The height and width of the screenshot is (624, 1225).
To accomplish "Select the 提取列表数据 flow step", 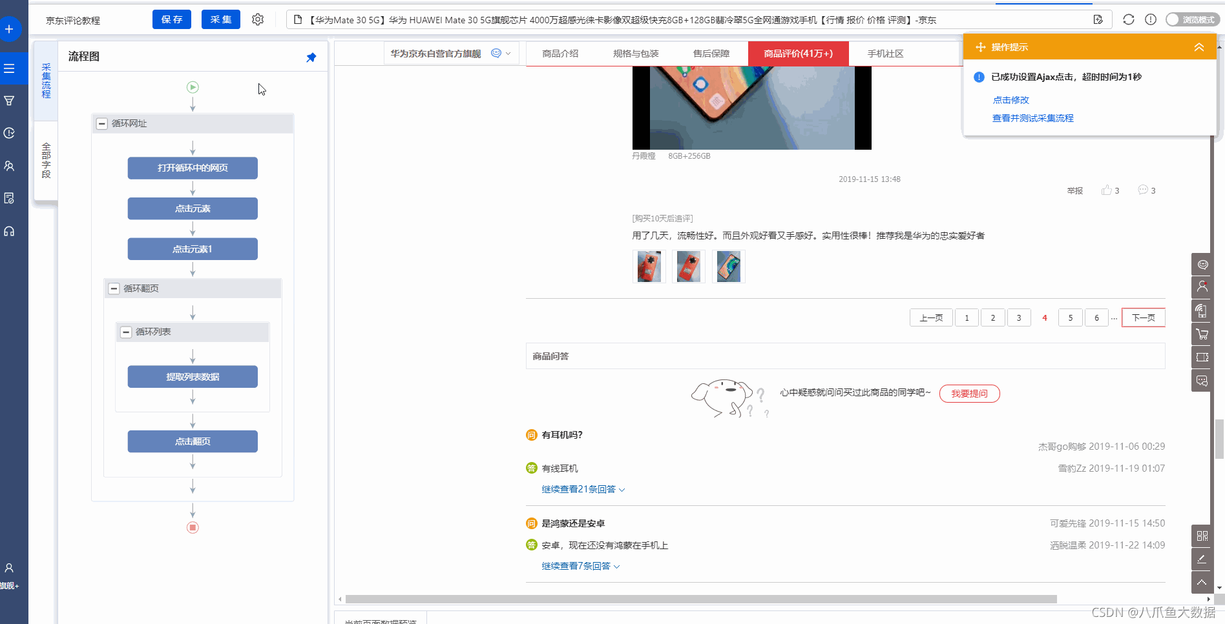I will pyautogui.click(x=193, y=377).
